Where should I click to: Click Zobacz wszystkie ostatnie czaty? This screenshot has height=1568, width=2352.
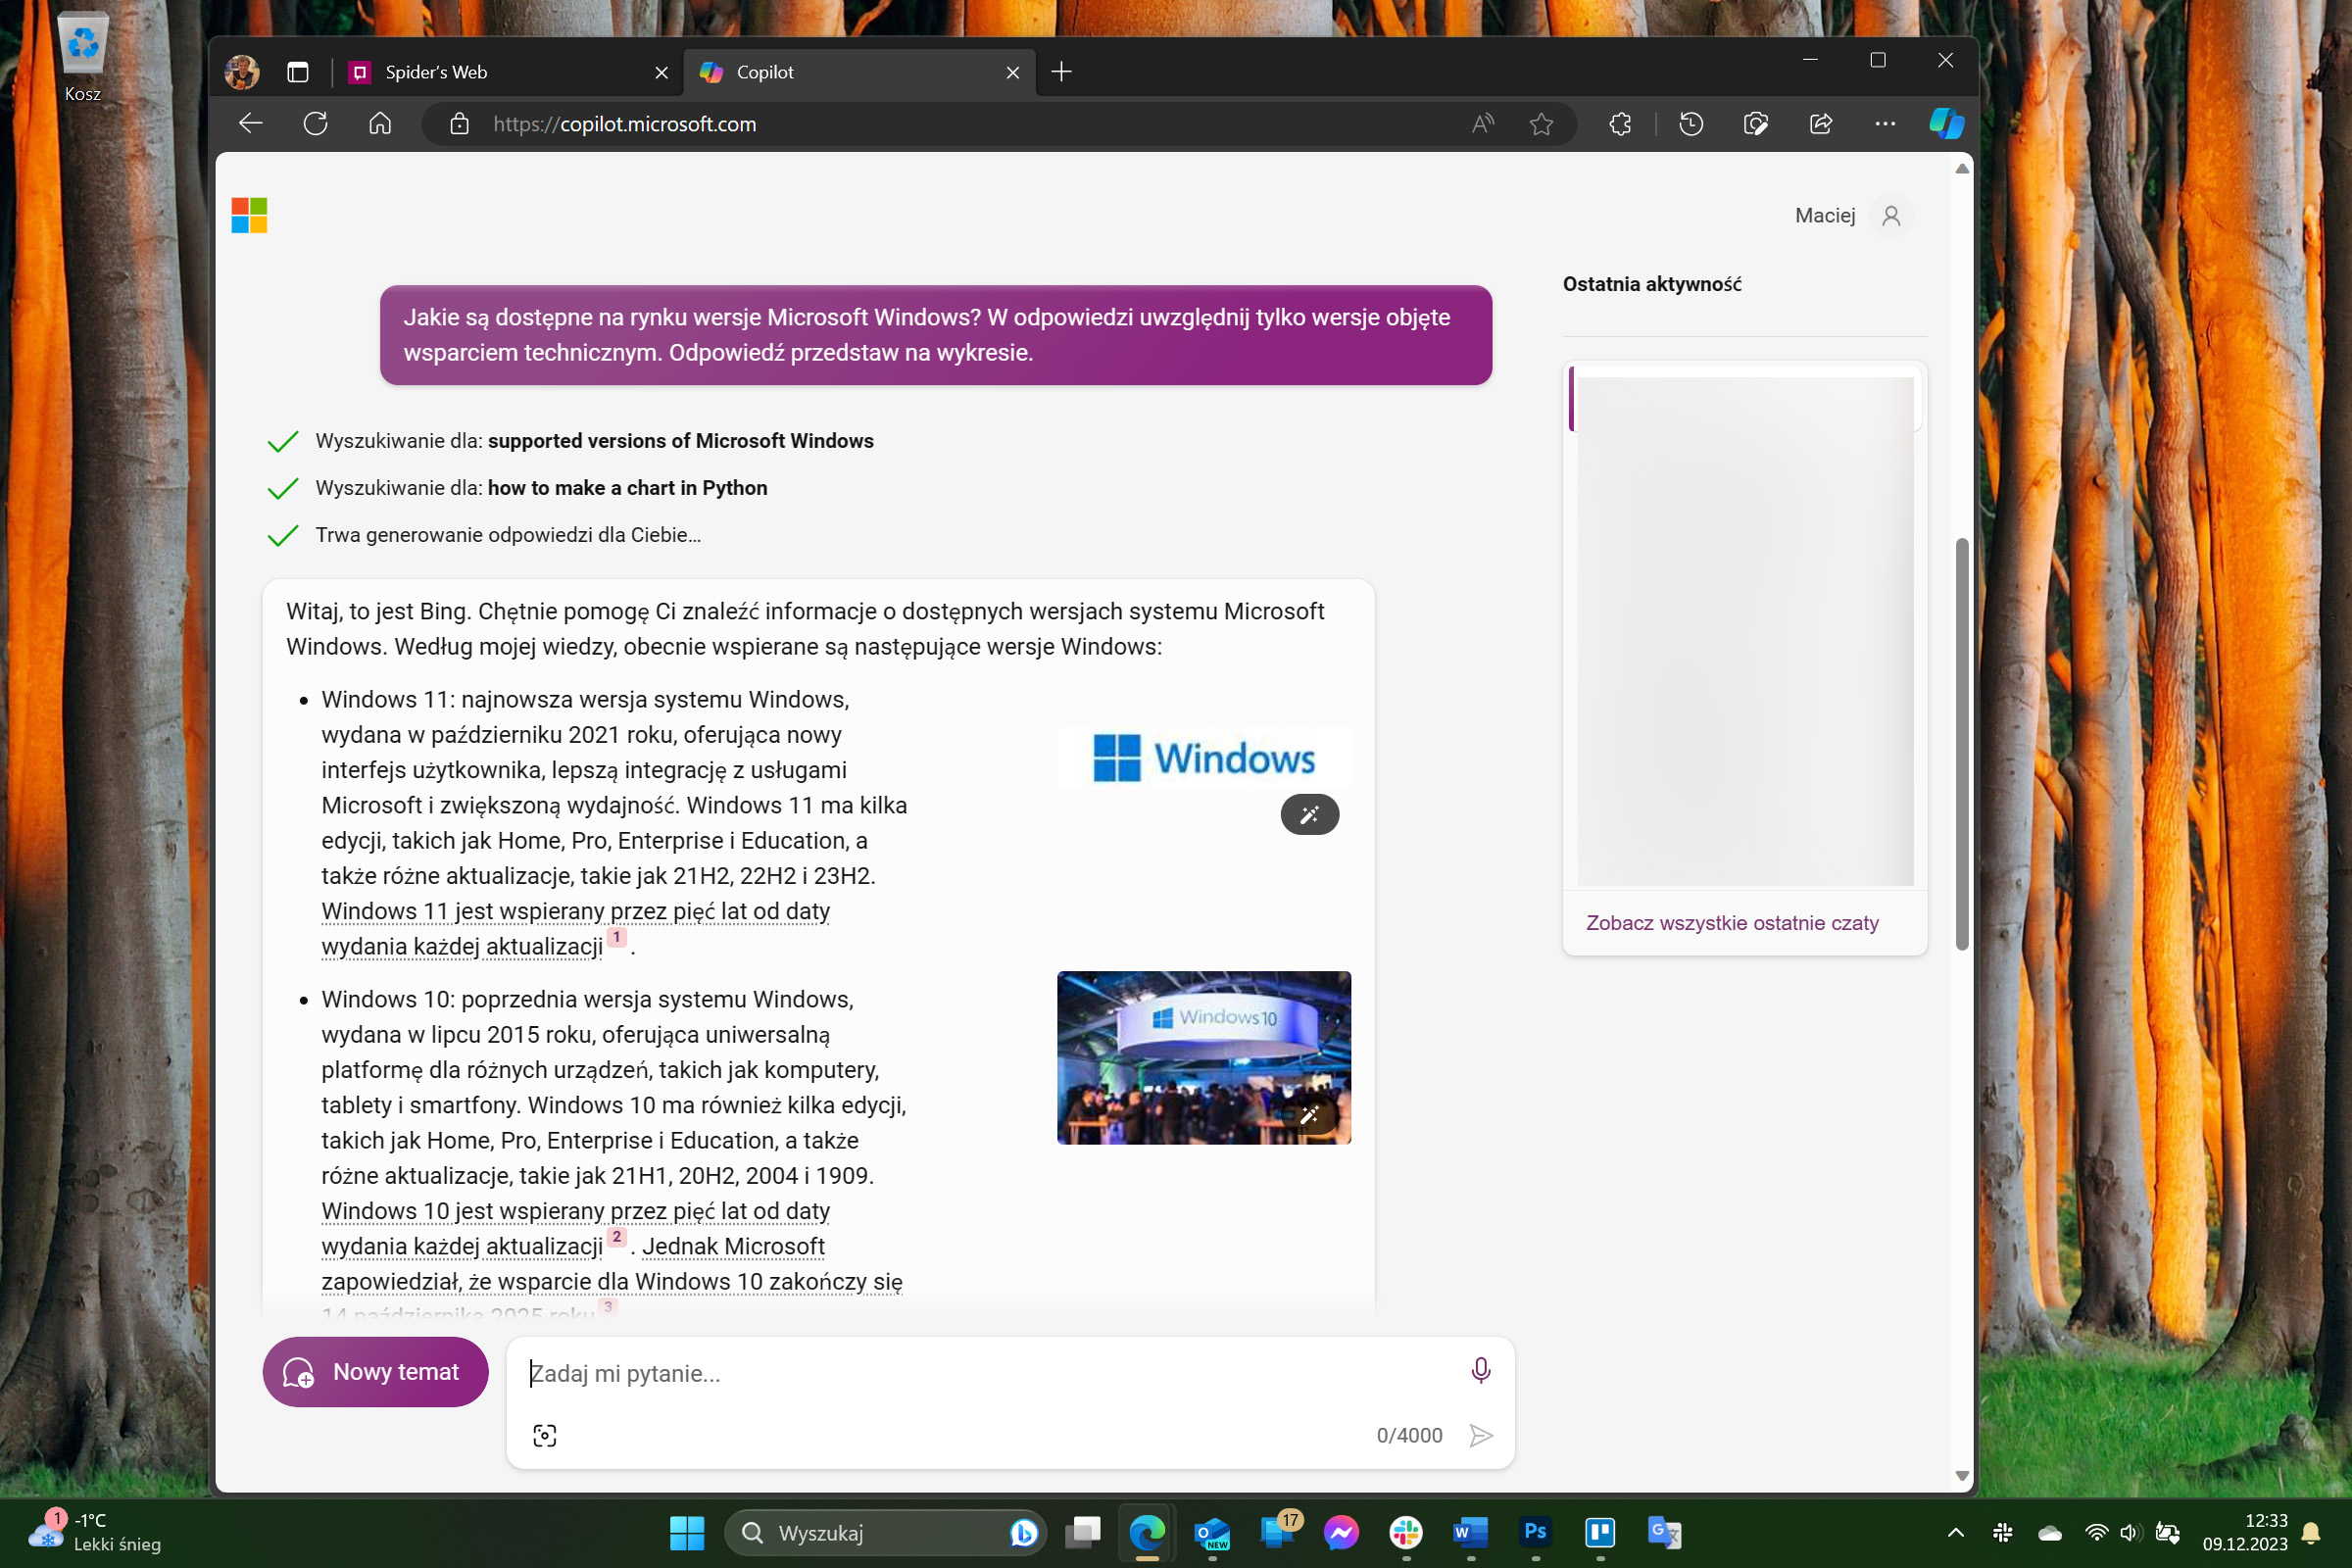coord(1732,923)
